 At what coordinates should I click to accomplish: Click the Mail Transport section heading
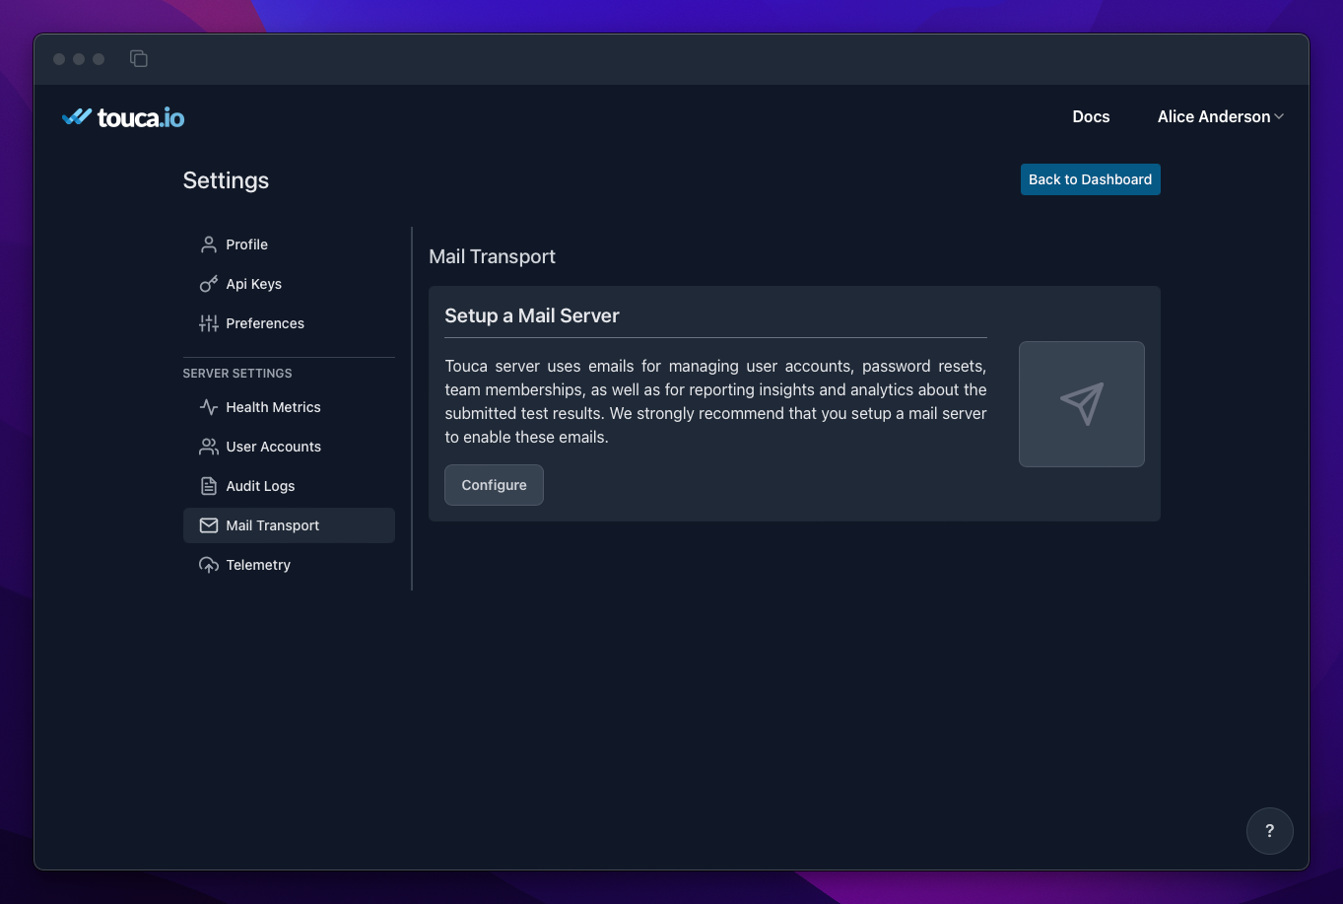click(x=492, y=256)
